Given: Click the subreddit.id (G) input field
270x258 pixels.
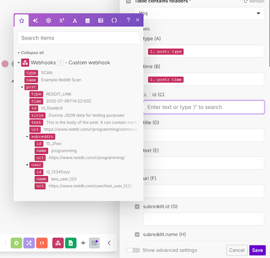Looking at the screenshot, I should [x=204, y=219].
